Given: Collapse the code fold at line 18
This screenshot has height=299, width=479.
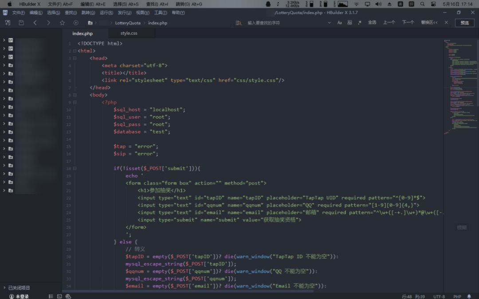Looking at the screenshot, I should (x=75, y=168).
